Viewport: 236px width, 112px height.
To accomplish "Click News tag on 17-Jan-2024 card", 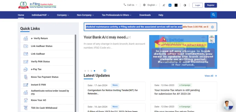I will (115, 85).
